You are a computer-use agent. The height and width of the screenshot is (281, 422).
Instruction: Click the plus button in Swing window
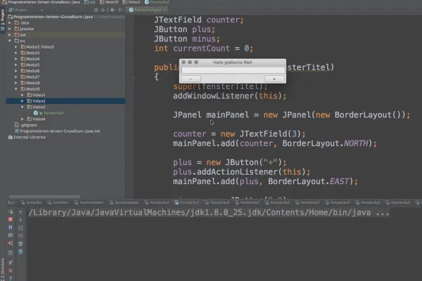[x=274, y=79]
